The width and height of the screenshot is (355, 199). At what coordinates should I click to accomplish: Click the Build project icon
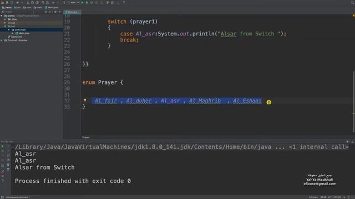tap(64, 3)
